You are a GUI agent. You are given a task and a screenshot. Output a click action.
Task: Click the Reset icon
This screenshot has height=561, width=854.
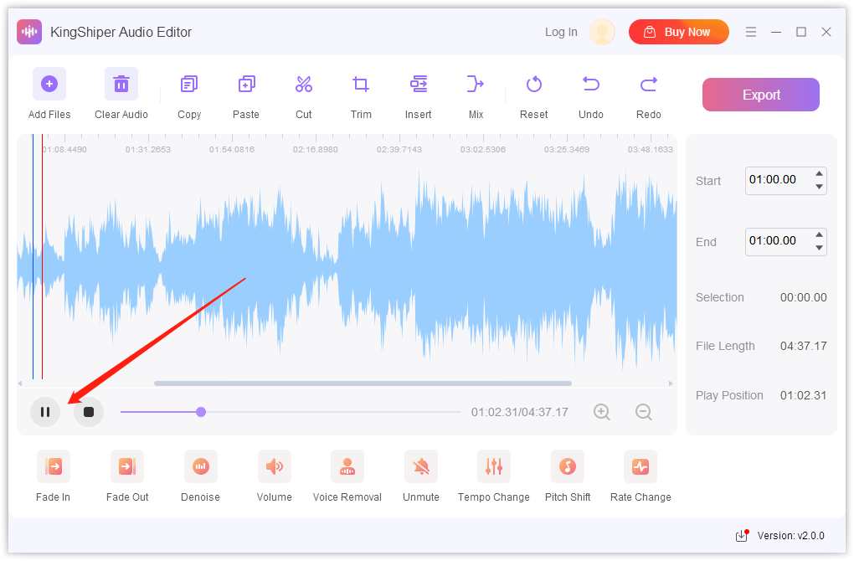click(534, 84)
